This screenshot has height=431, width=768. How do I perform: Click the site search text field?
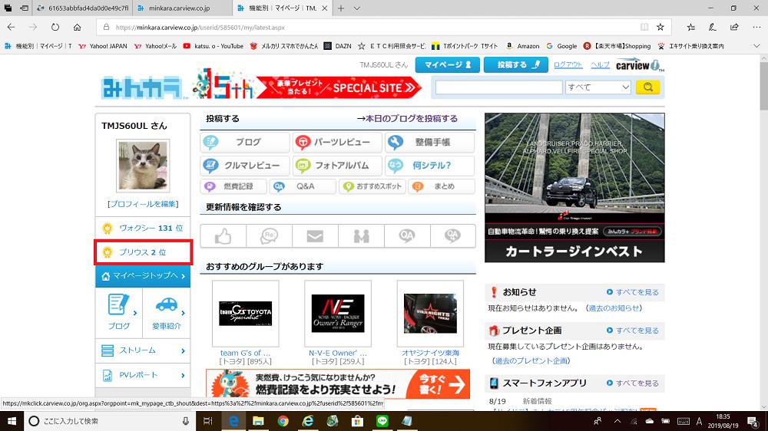tap(498, 87)
